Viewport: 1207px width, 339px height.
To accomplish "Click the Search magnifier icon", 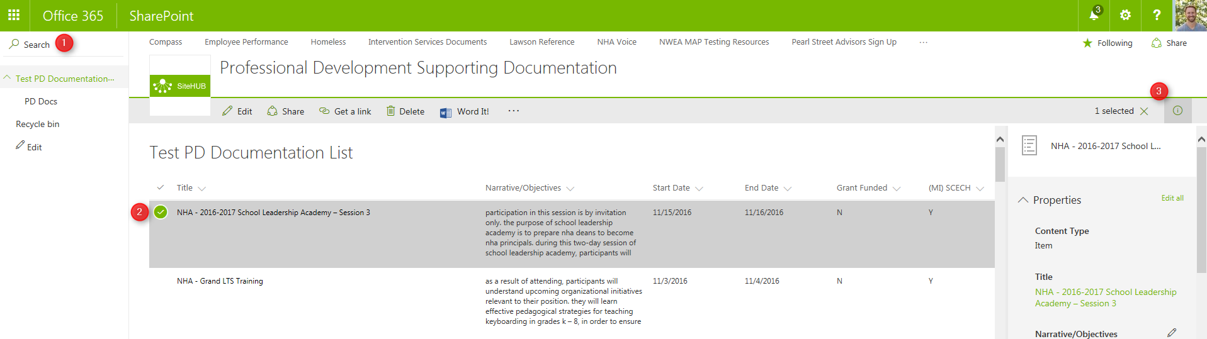I will pyautogui.click(x=14, y=44).
